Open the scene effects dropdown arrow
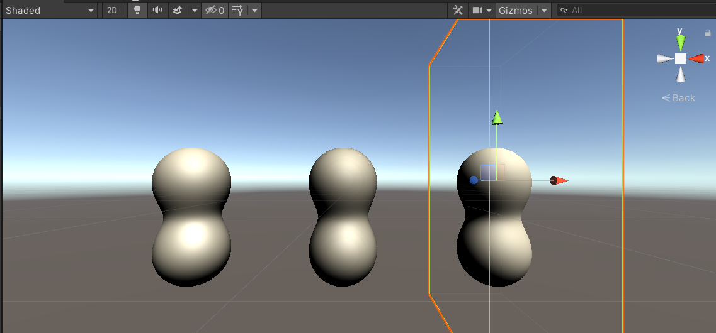The height and width of the screenshot is (333, 716). point(194,10)
